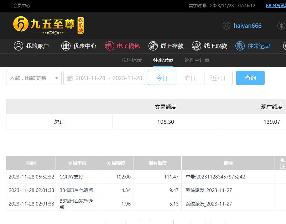Click the 线上存款 deposit icon
The height and width of the screenshot is (224, 286).
tap(153, 46)
